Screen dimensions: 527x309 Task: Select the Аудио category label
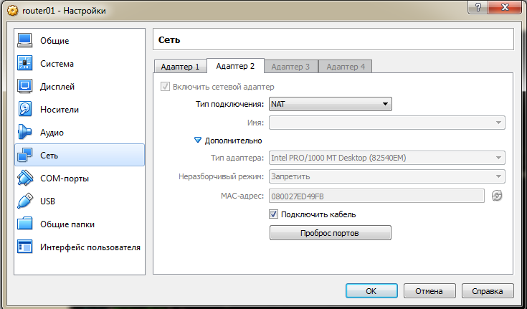coord(52,133)
